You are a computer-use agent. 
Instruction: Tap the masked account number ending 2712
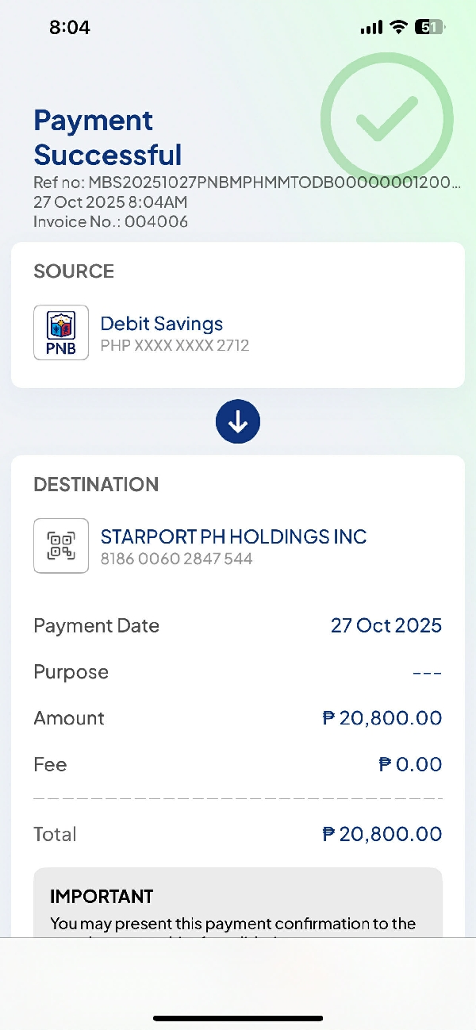[x=175, y=345]
